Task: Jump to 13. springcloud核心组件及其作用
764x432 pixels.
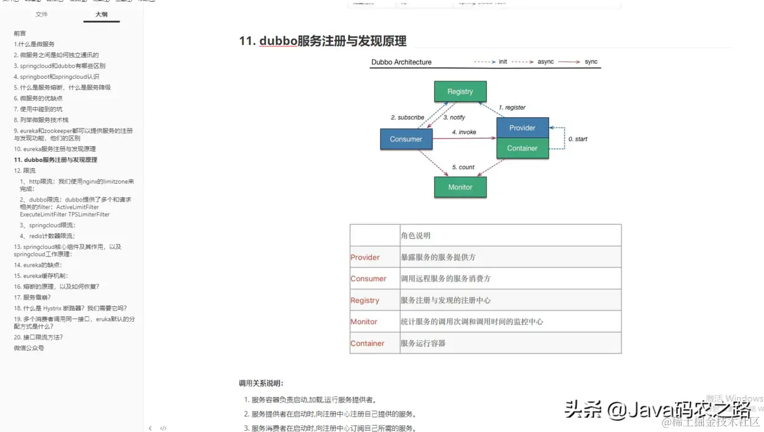Action: pos(68,250)
